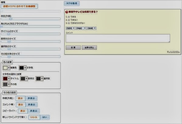Set コピーライト to 表示
Image resolution: width=182 pixels, height=124 pixels.
point(23,111)
